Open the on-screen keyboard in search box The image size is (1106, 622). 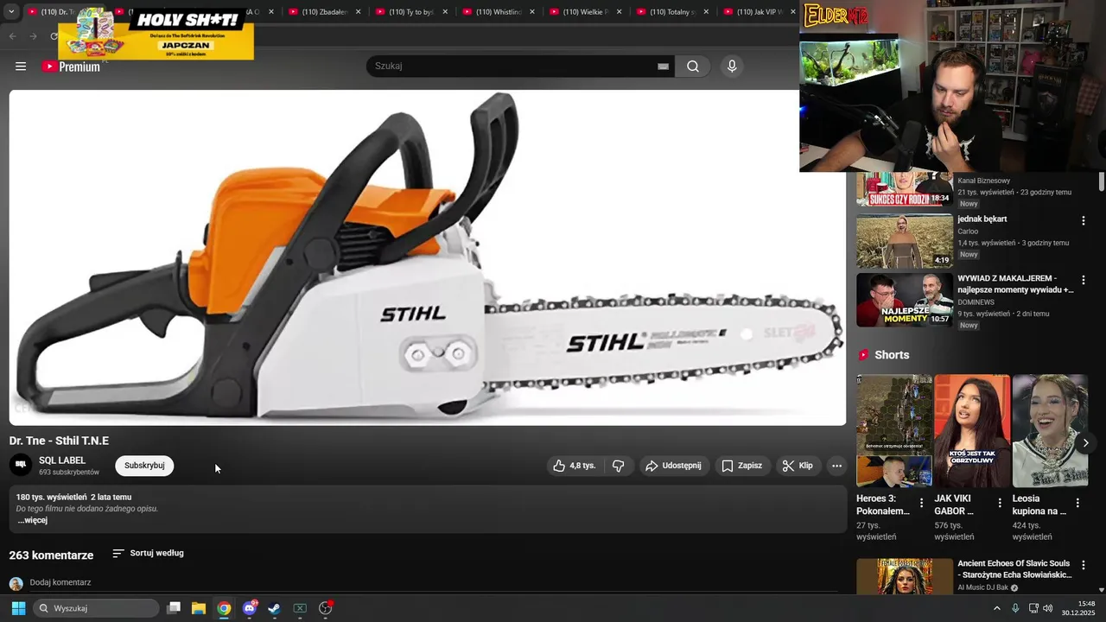(x=664, y=67)
